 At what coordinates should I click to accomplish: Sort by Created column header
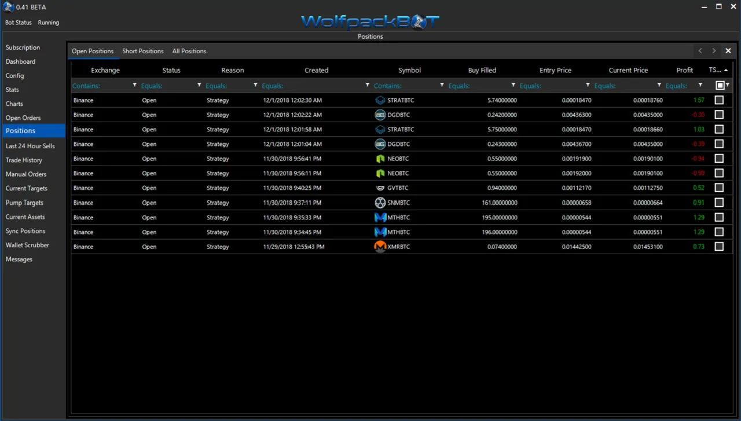(x=316, y=70)
